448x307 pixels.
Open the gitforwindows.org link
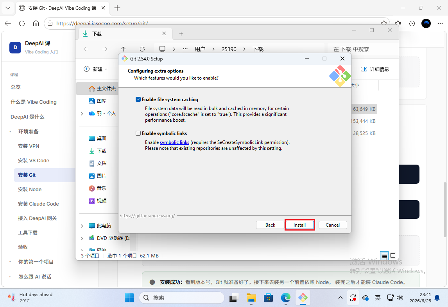(x=147, y=215)
